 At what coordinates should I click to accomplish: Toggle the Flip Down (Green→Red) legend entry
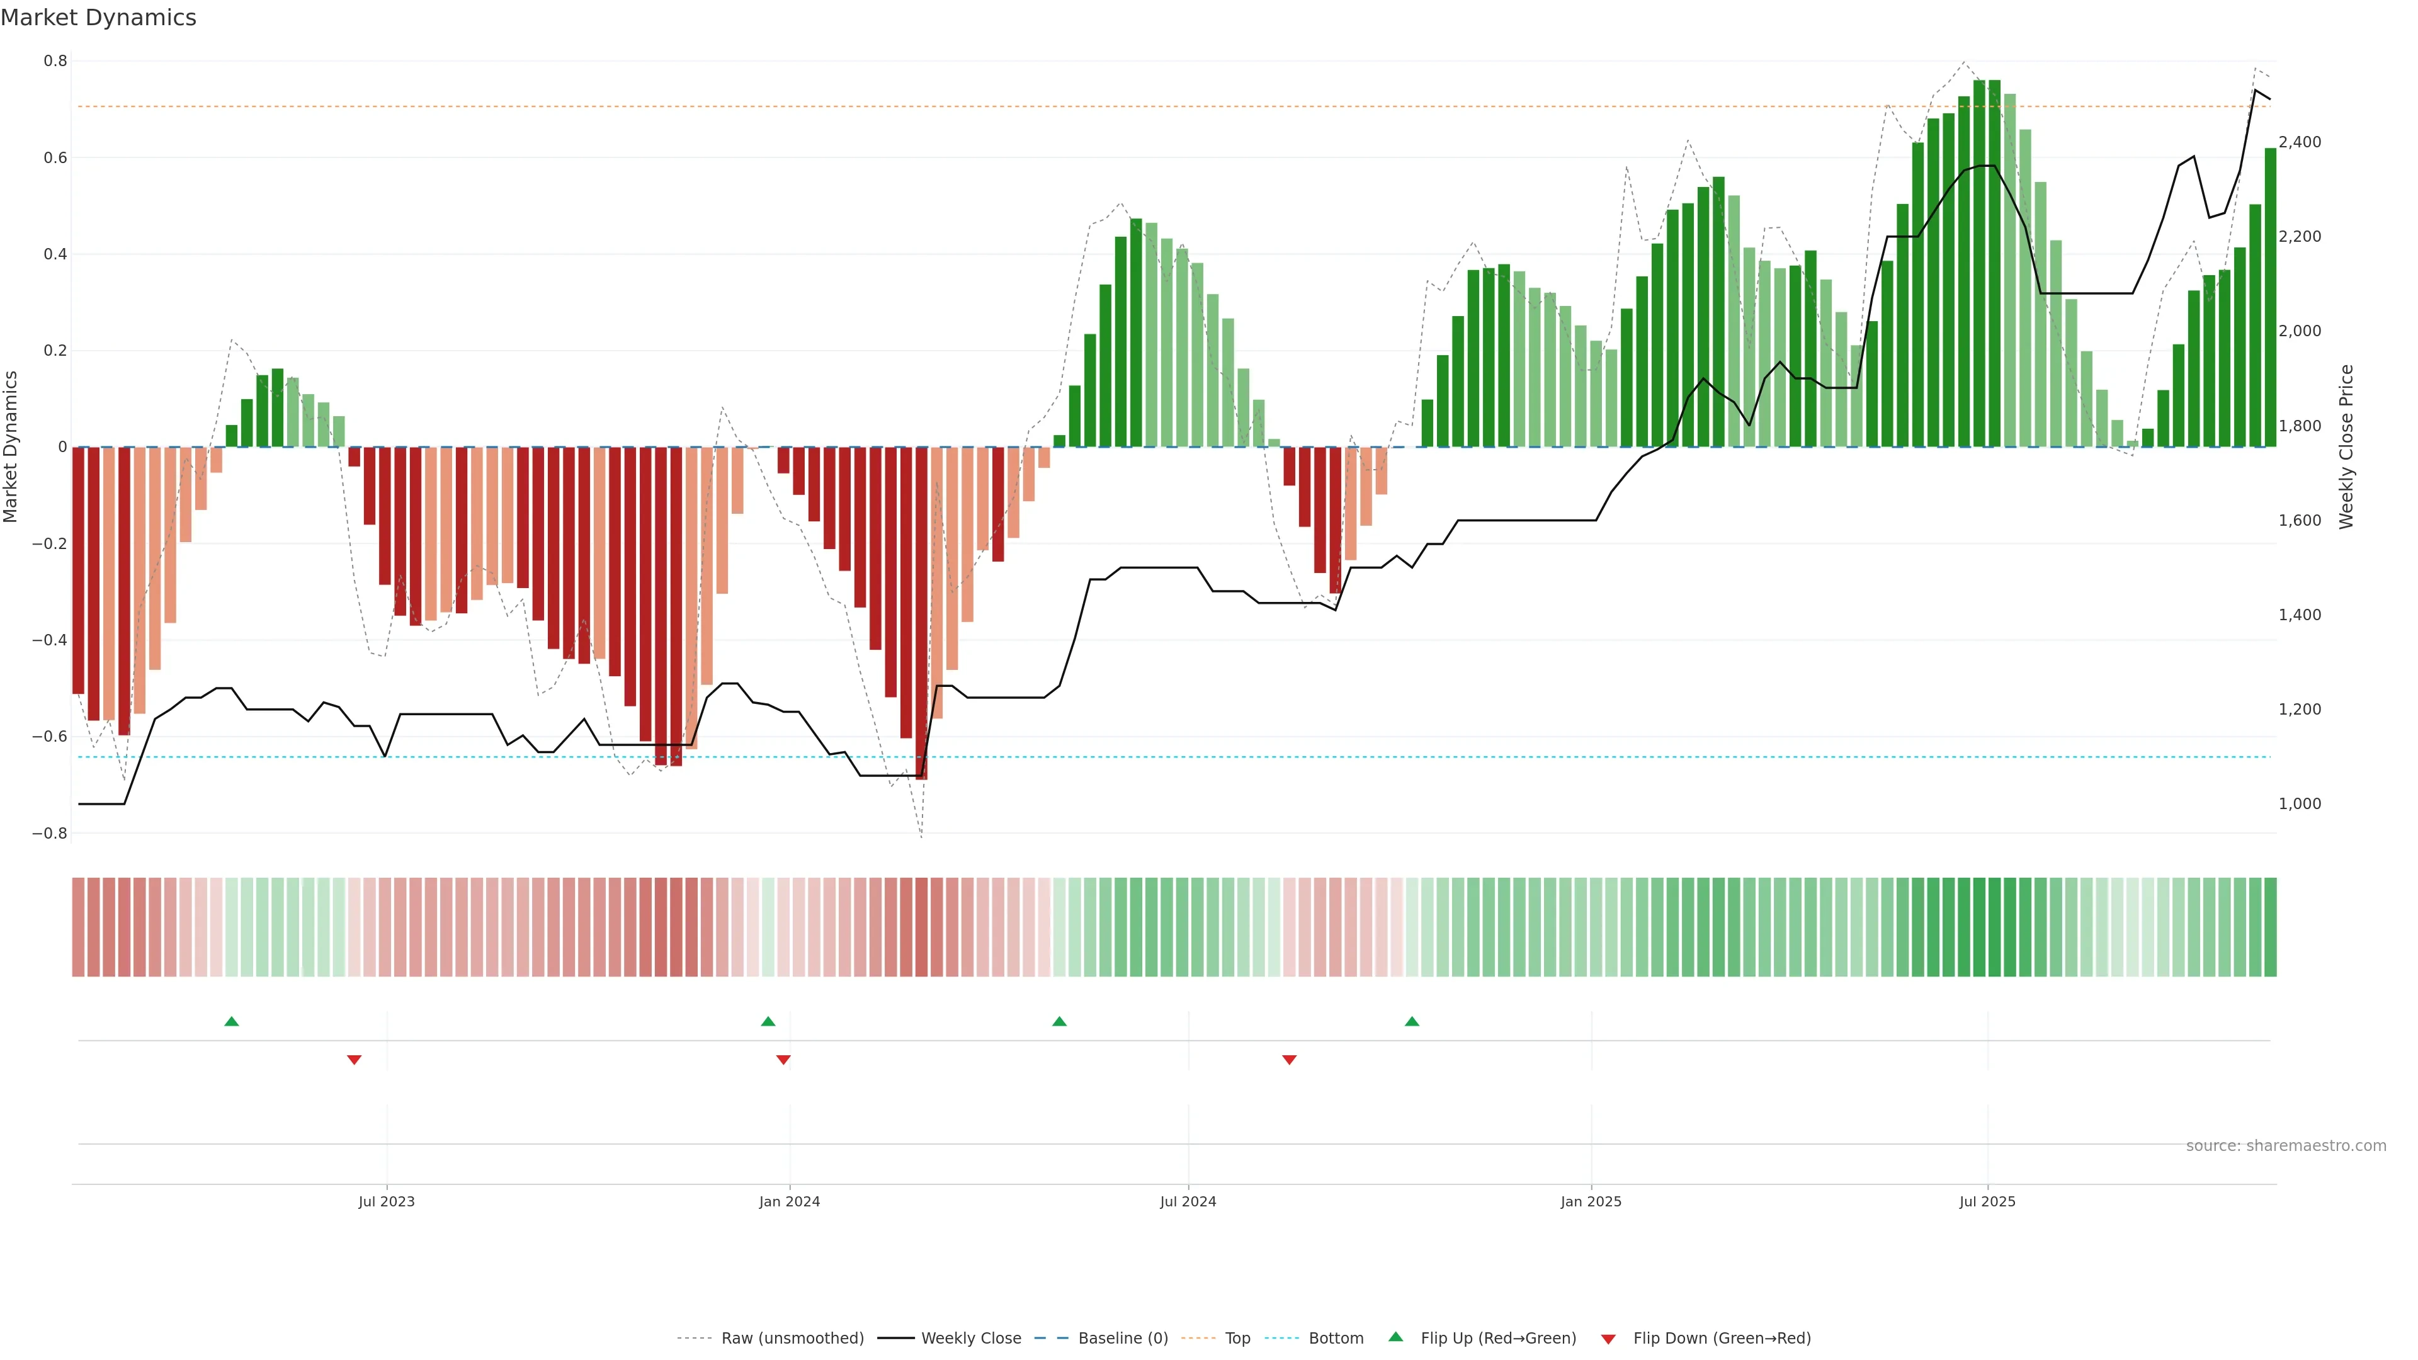pos(1722,1339)
